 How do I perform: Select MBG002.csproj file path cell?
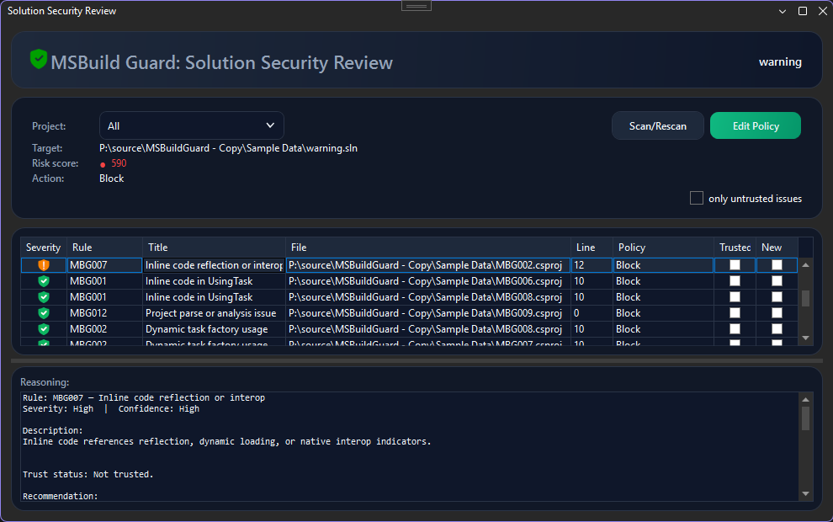(428, 264)
